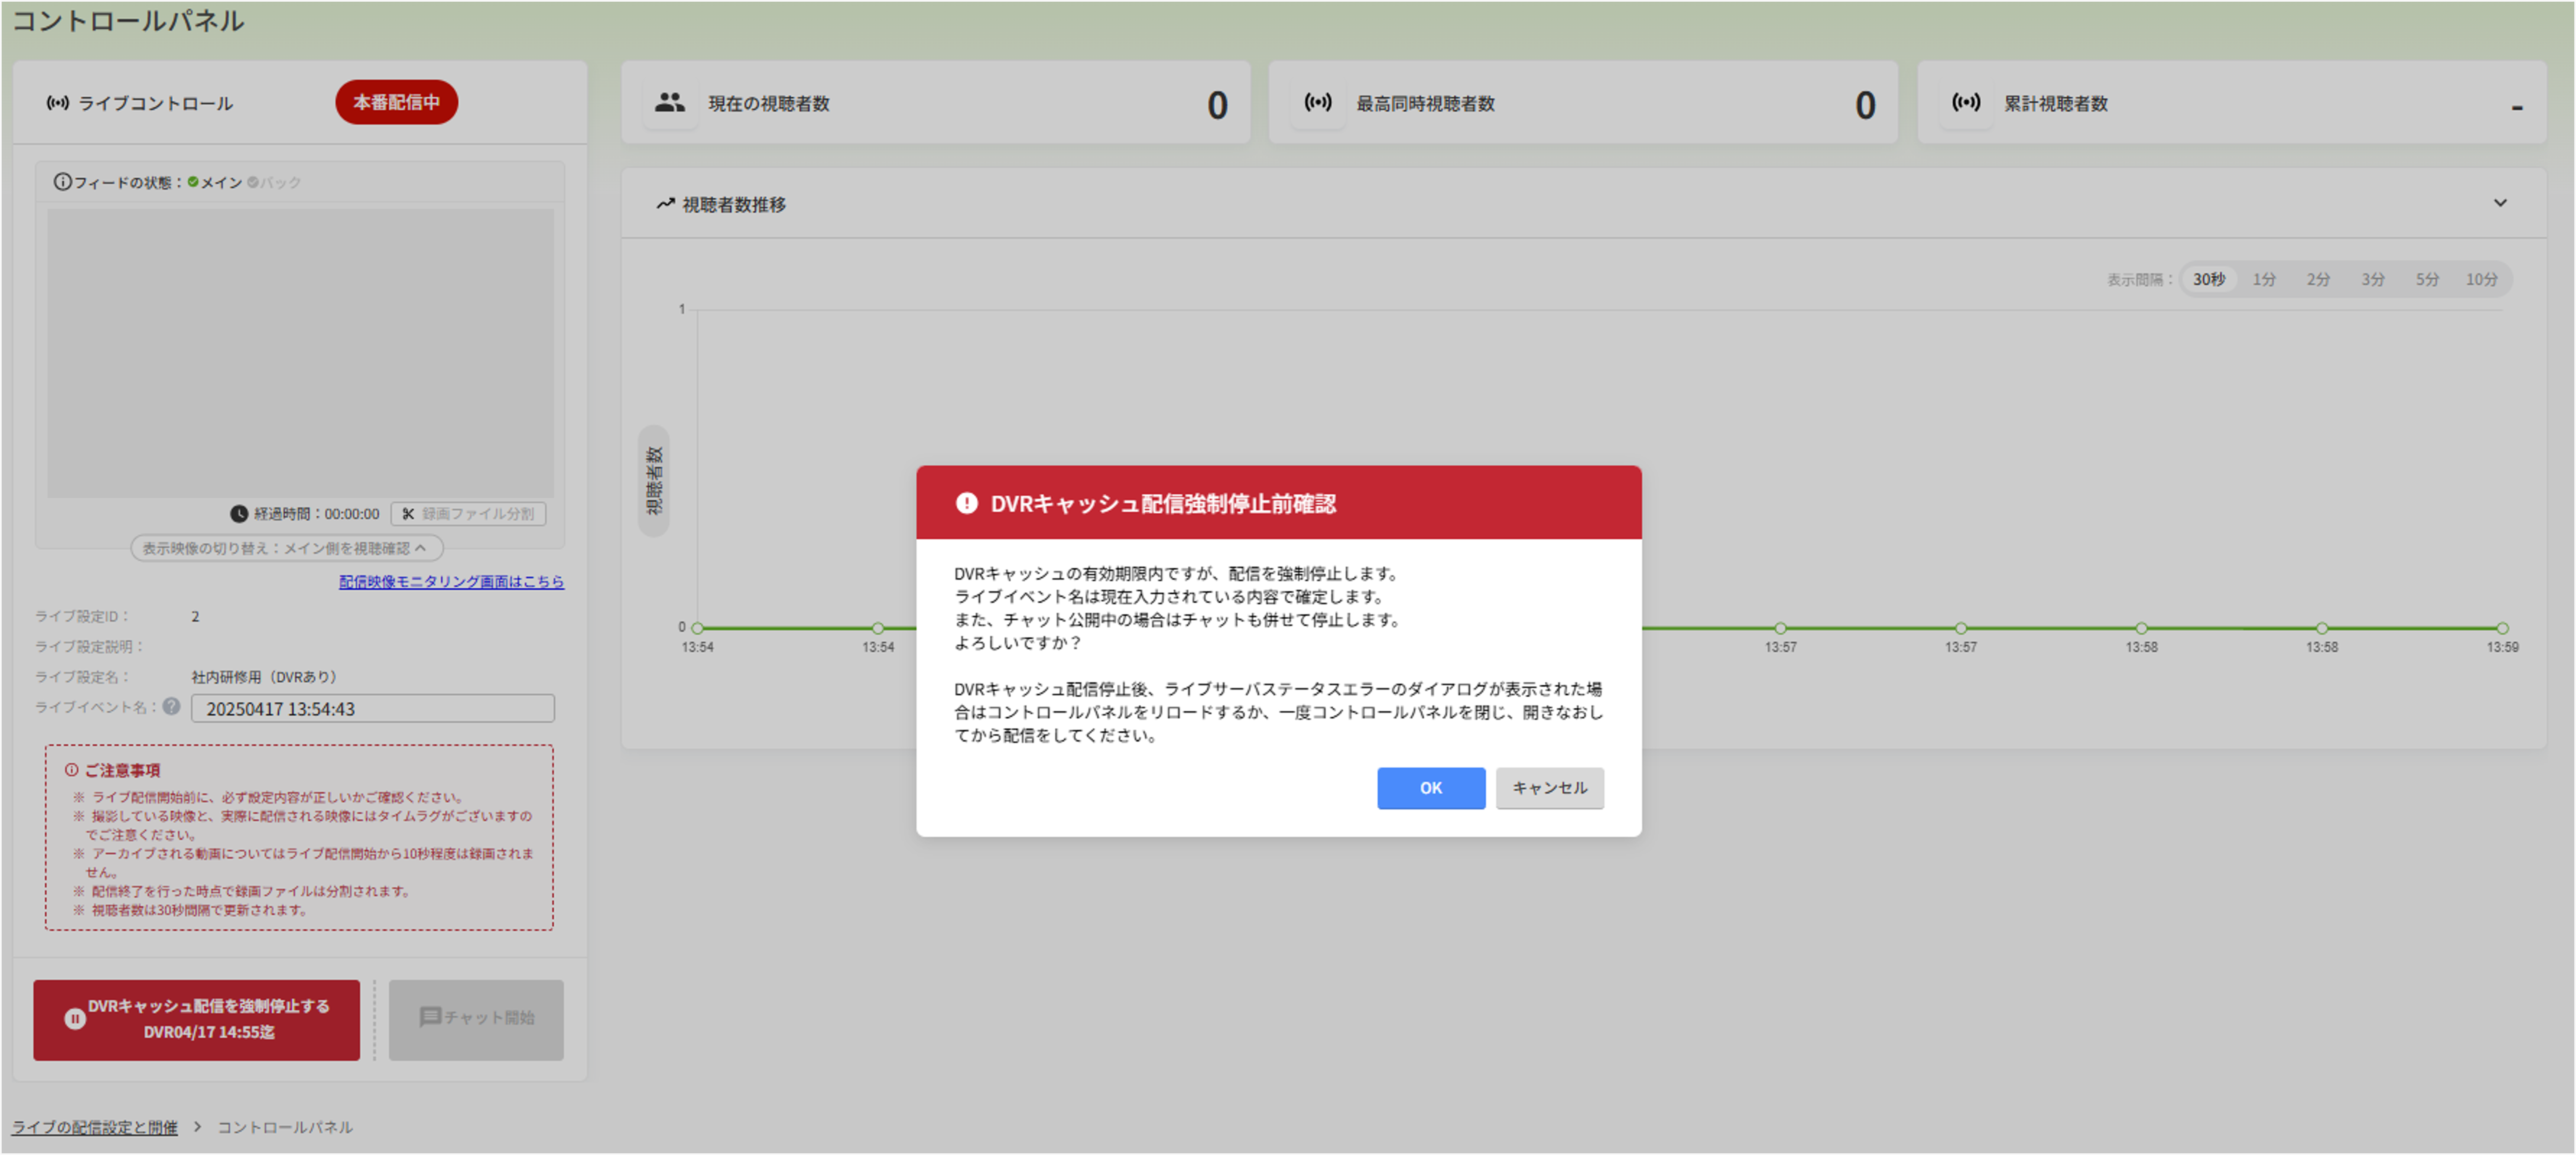Click the 最高同時視聴者数 count value
The width and height of the screenshot is (2576, 1155).
coord(1864,105)
